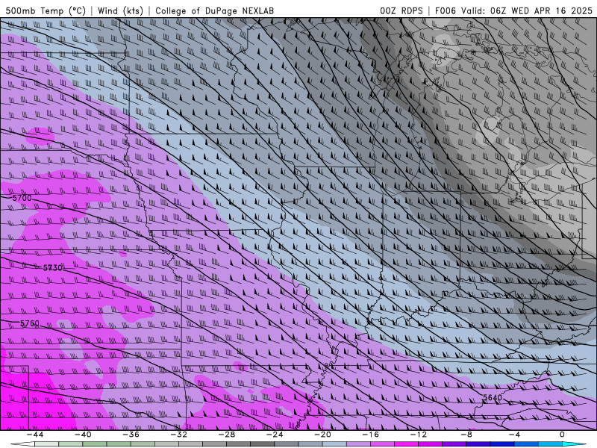Click the '500mb Temp (°C)' title text
Image resolution: width=597 pixels, height=448 pixels.
[x=45, y=10]
